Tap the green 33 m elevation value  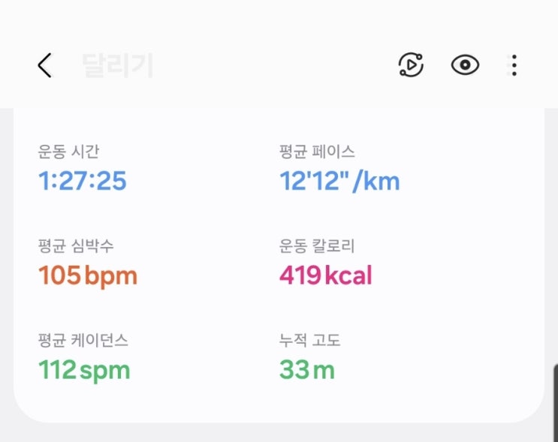(x=307, y=370)
